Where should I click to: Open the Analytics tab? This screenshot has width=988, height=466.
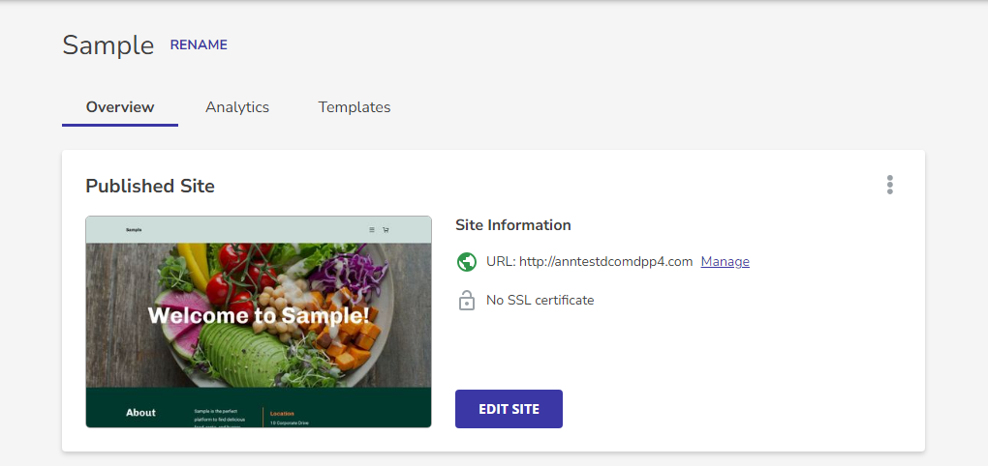(237, 107)
